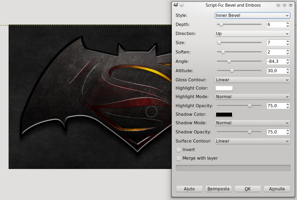Click the Altitude value field showing 30,0
The width and height of the screenshot is (297, 200).
pyautogui.click(x=276, y=71)
